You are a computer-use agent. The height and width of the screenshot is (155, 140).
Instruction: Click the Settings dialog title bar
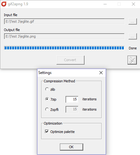click(x=68, y=73)
